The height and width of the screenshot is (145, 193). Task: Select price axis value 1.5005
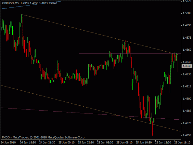click(x=187, y=13)
